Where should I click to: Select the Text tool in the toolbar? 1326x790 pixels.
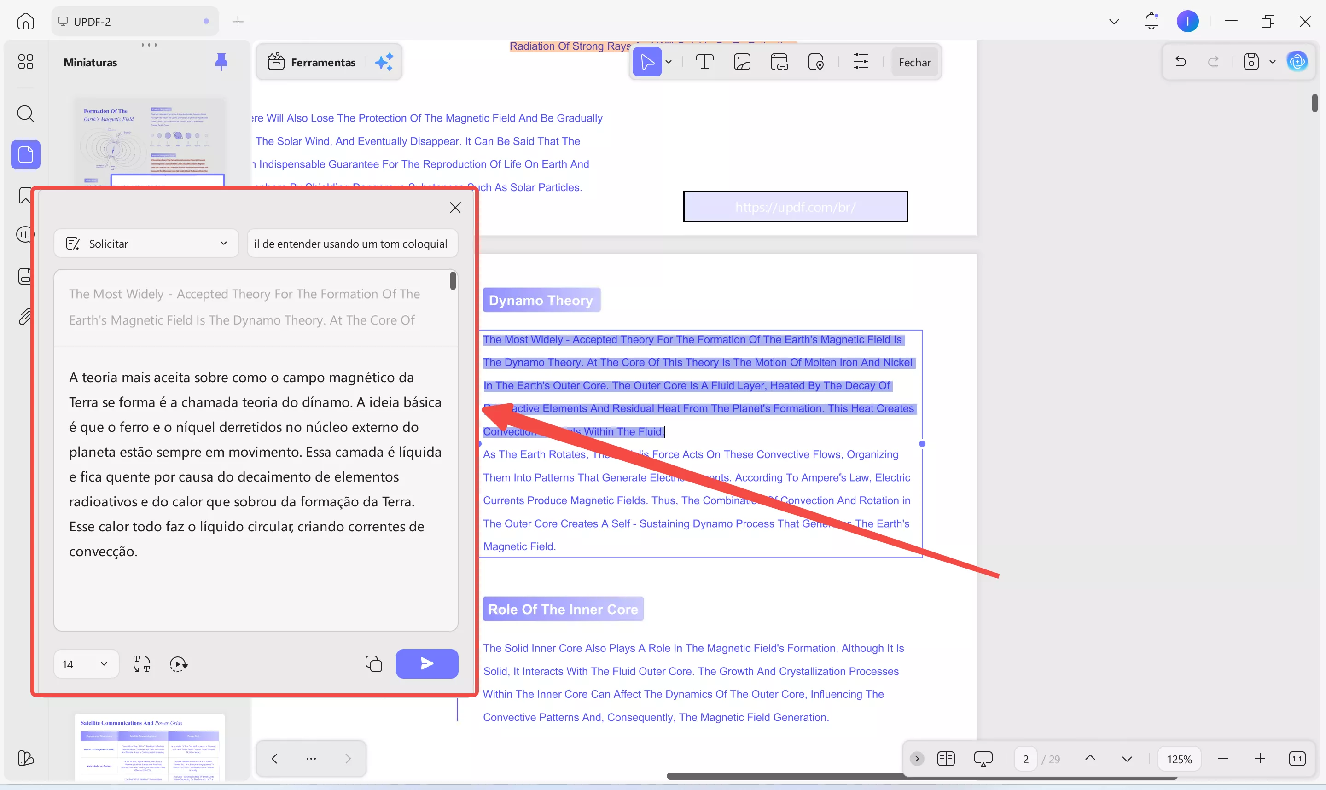[x=704, y=61]
